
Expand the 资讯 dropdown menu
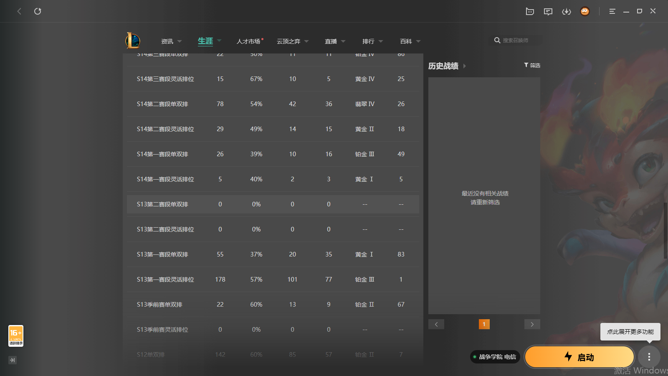180,41
